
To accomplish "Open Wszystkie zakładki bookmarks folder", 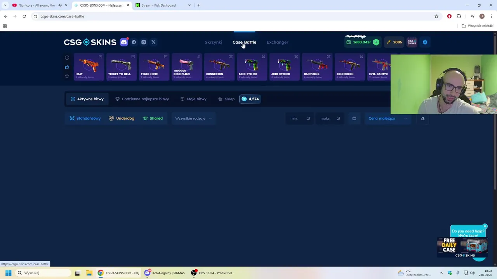I will tap(478, 26).
